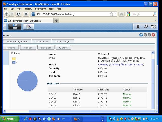Reload the page with the refresh icon
162x122 pixels.
click(x=18, y=14)
